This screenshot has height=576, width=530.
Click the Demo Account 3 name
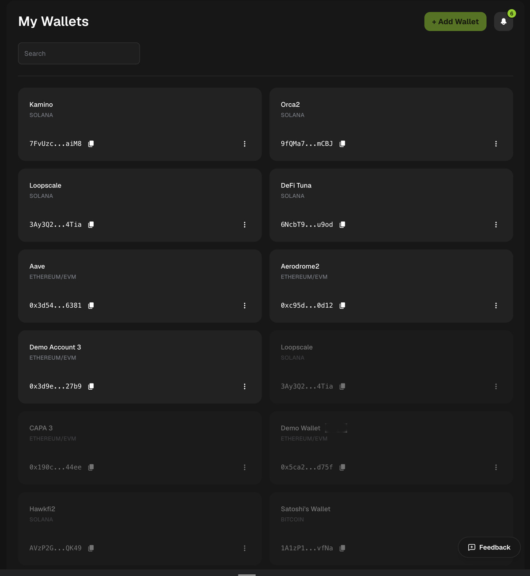55,347
